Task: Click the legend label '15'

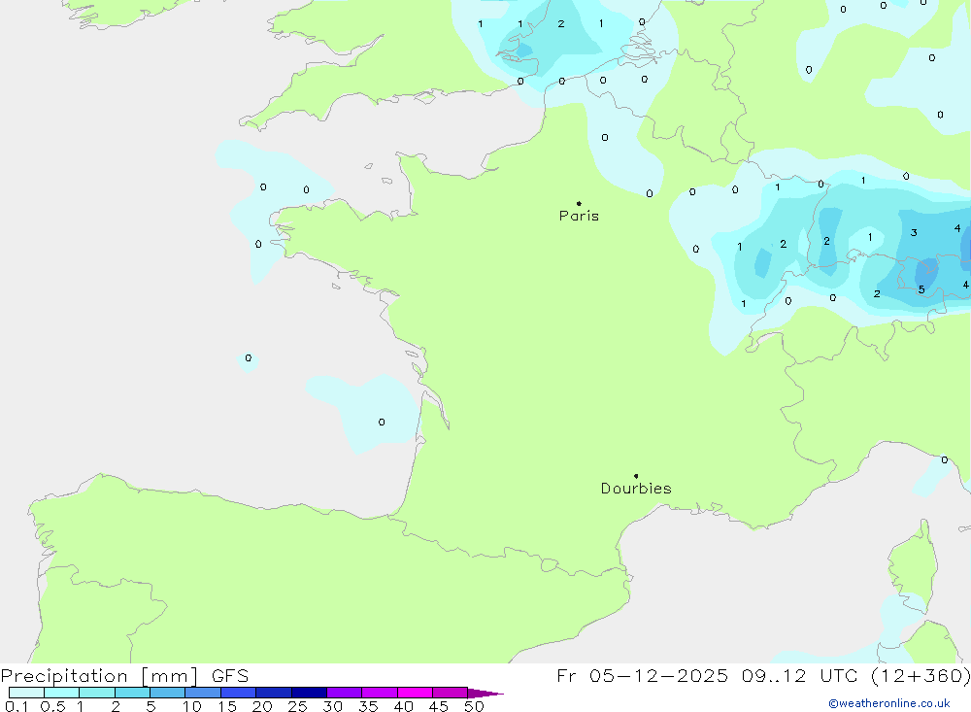Action: tap(227, 706)
